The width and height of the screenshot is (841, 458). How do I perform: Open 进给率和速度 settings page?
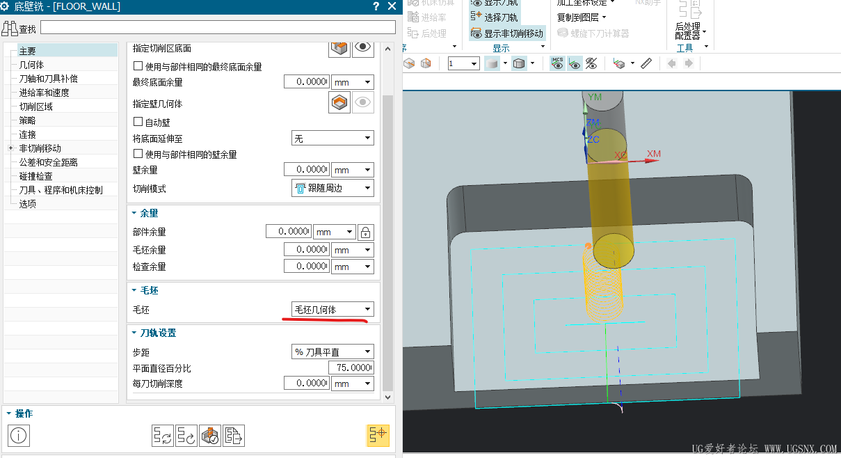coord(45,93)
